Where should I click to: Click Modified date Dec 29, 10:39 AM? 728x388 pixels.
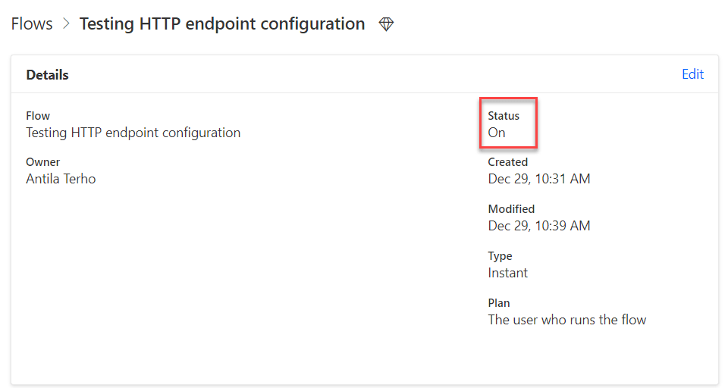[x=539, y=226]
